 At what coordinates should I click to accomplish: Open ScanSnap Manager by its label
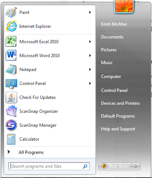[x=38, y=125]
